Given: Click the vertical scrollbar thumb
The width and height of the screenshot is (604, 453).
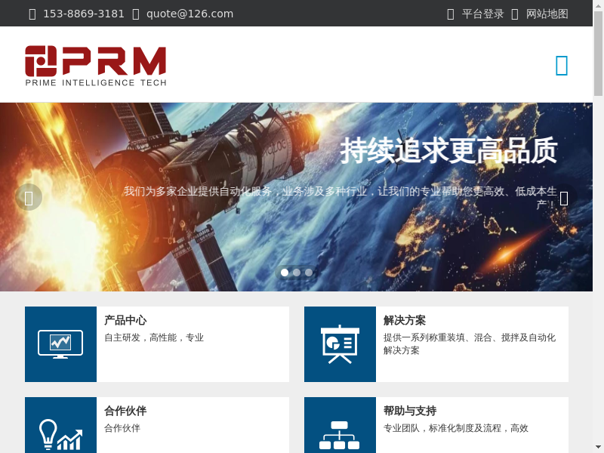Looking at the screenshot, I should click(598, 53).
